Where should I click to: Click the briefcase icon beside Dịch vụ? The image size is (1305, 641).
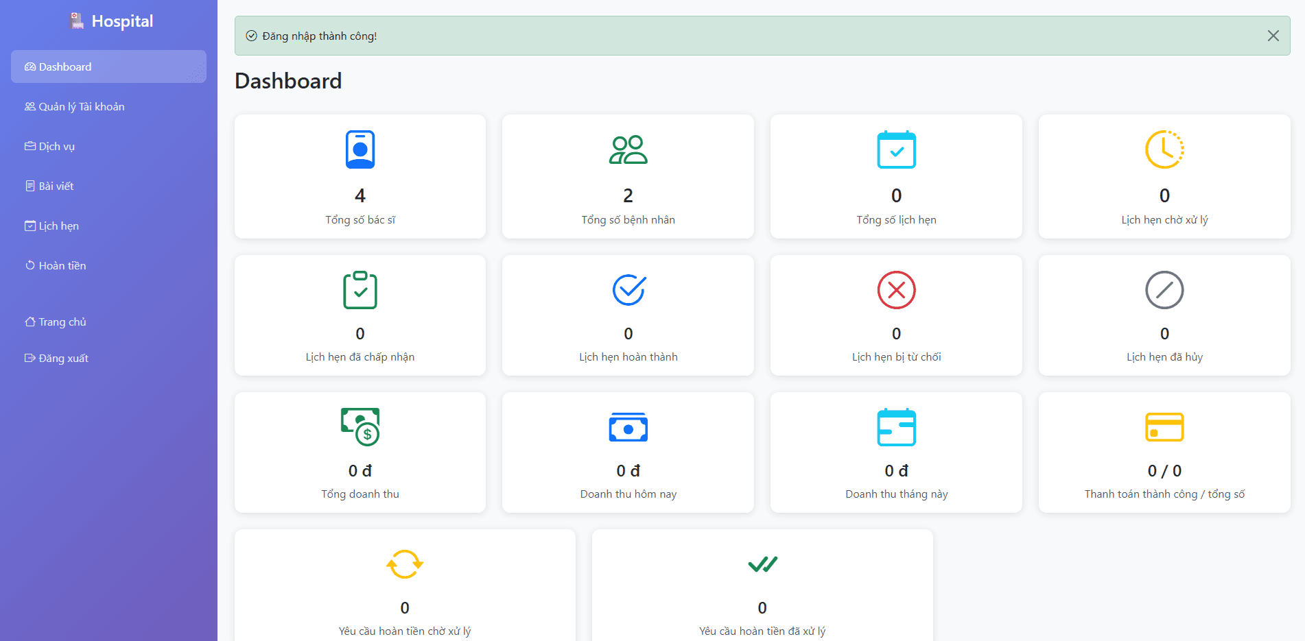point(30,146)
